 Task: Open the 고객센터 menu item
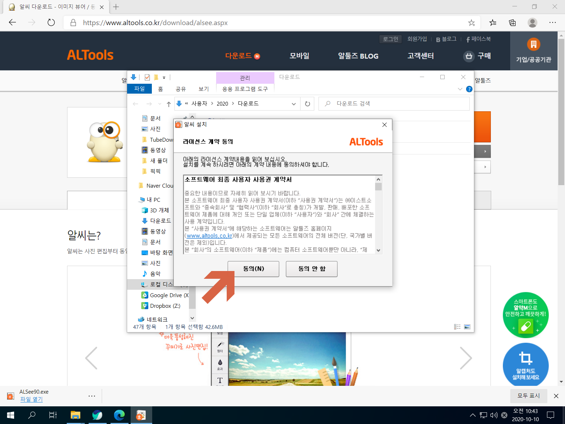420,56
